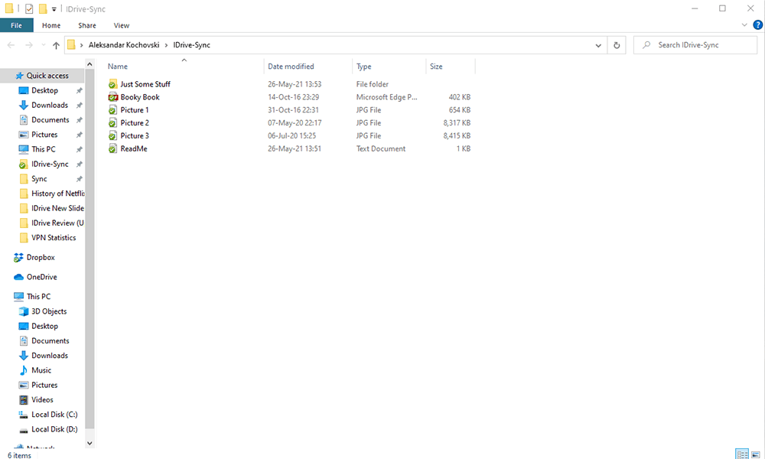Click the Help question mark icon
Screen dimensions: 765x459
(x=757, y=25)
